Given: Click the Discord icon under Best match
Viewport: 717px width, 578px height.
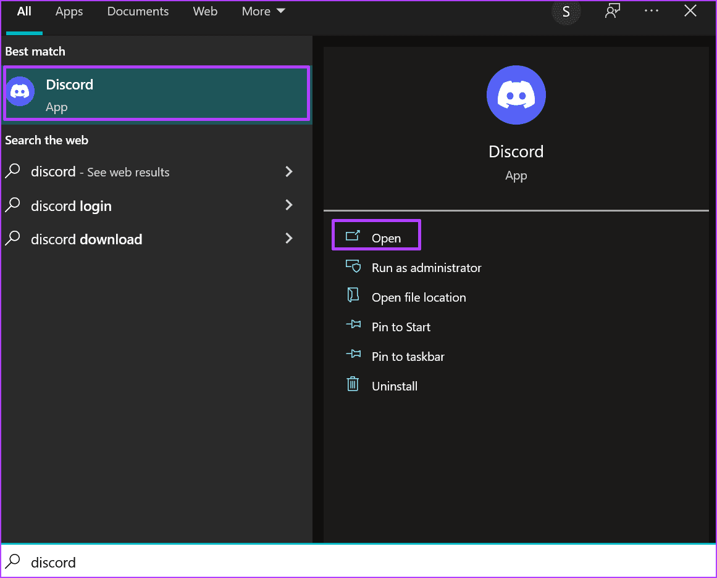Looking at the screenshot, I should (20, 93).
